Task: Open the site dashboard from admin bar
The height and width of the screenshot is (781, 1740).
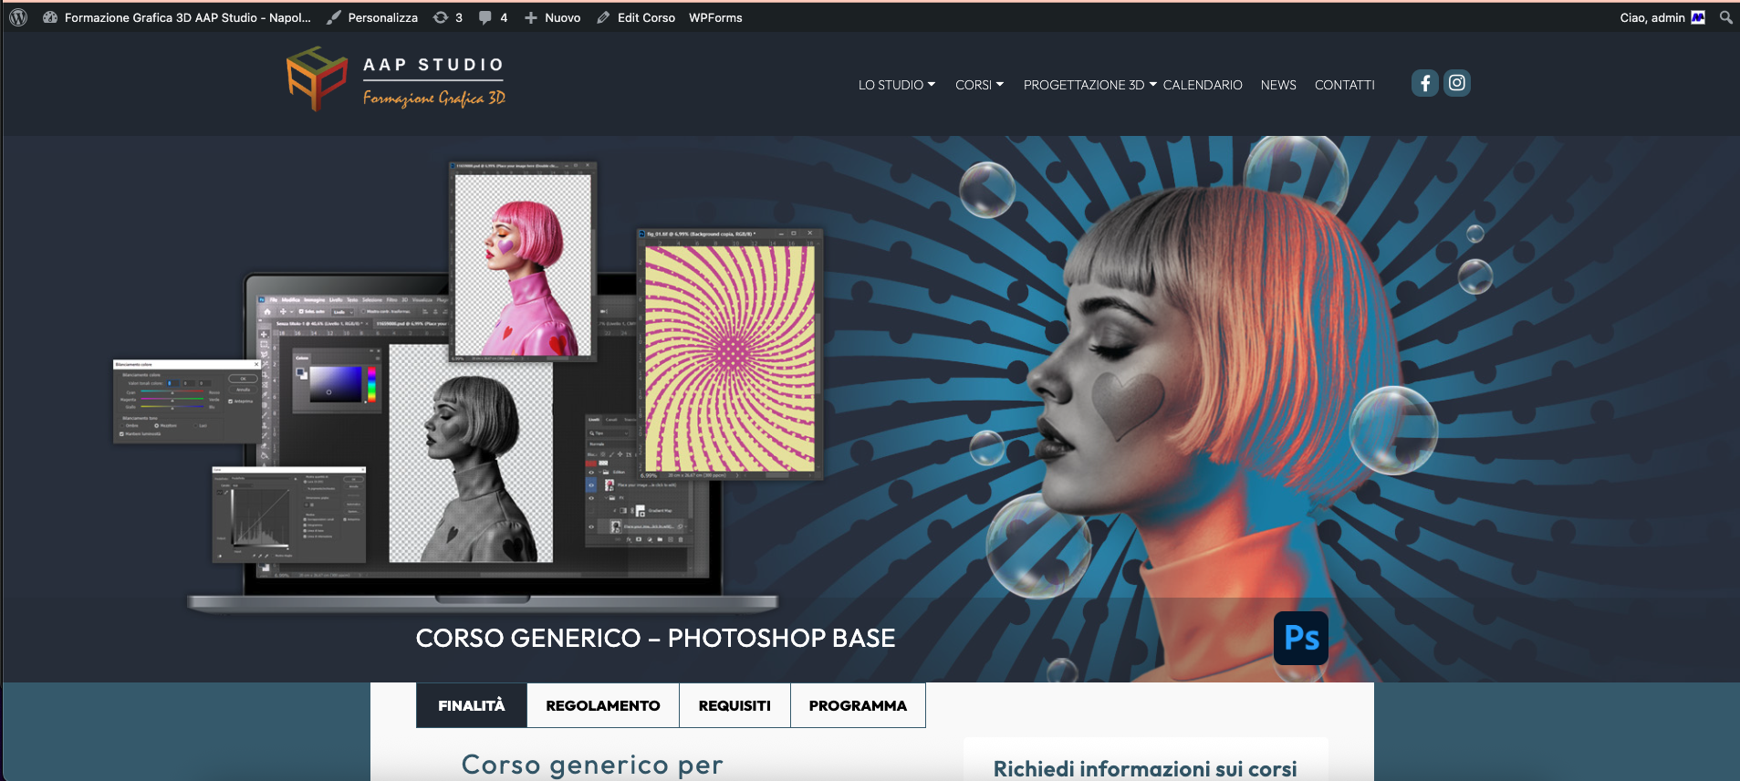Action: (x=177, y=17)
